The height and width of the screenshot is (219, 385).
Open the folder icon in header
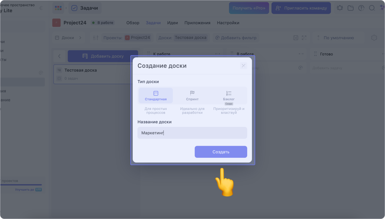[x=351, y=8]
